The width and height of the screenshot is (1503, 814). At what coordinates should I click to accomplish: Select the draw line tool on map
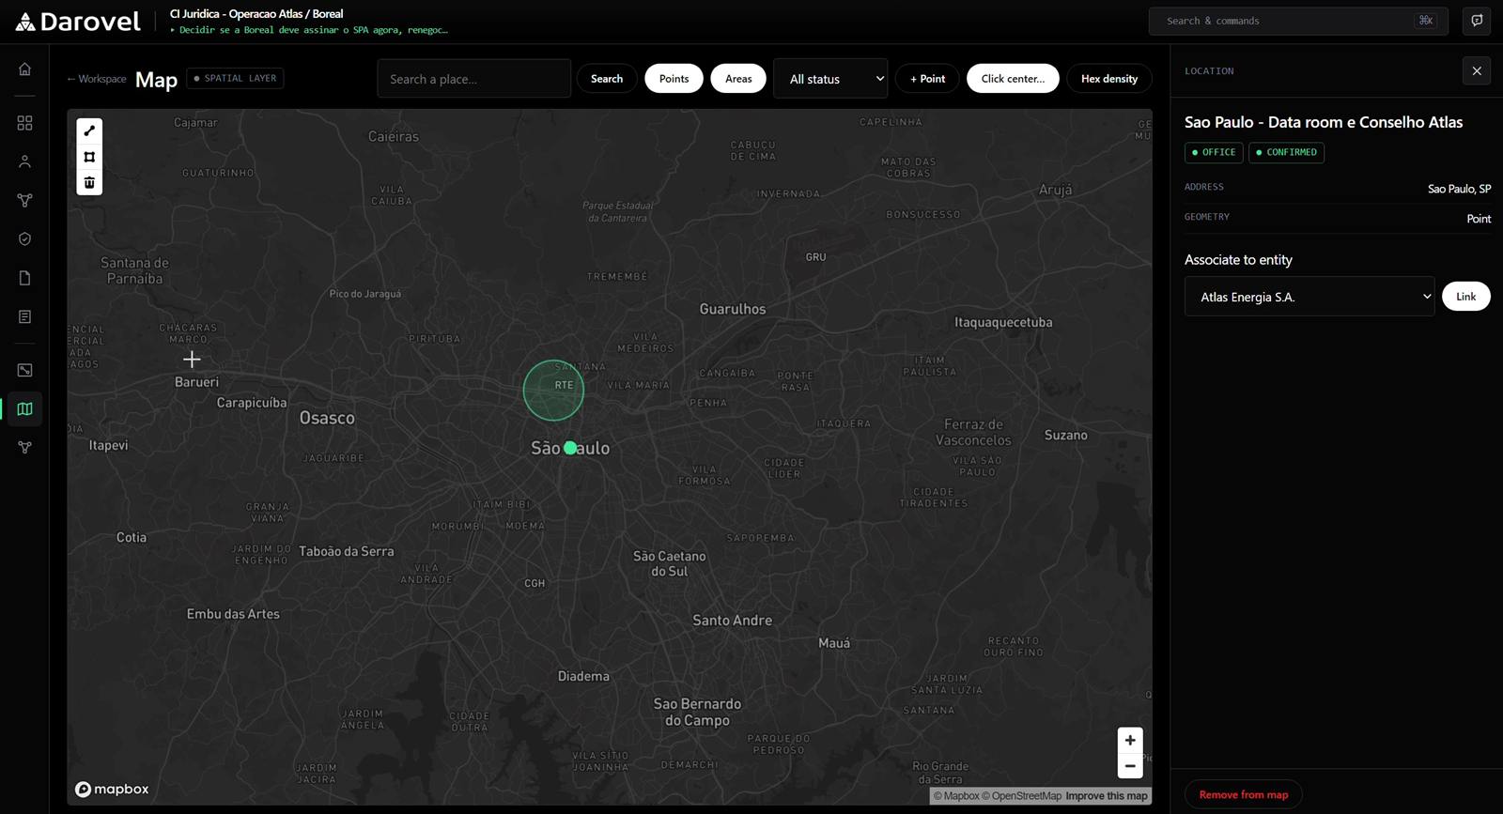coord(89,131)
